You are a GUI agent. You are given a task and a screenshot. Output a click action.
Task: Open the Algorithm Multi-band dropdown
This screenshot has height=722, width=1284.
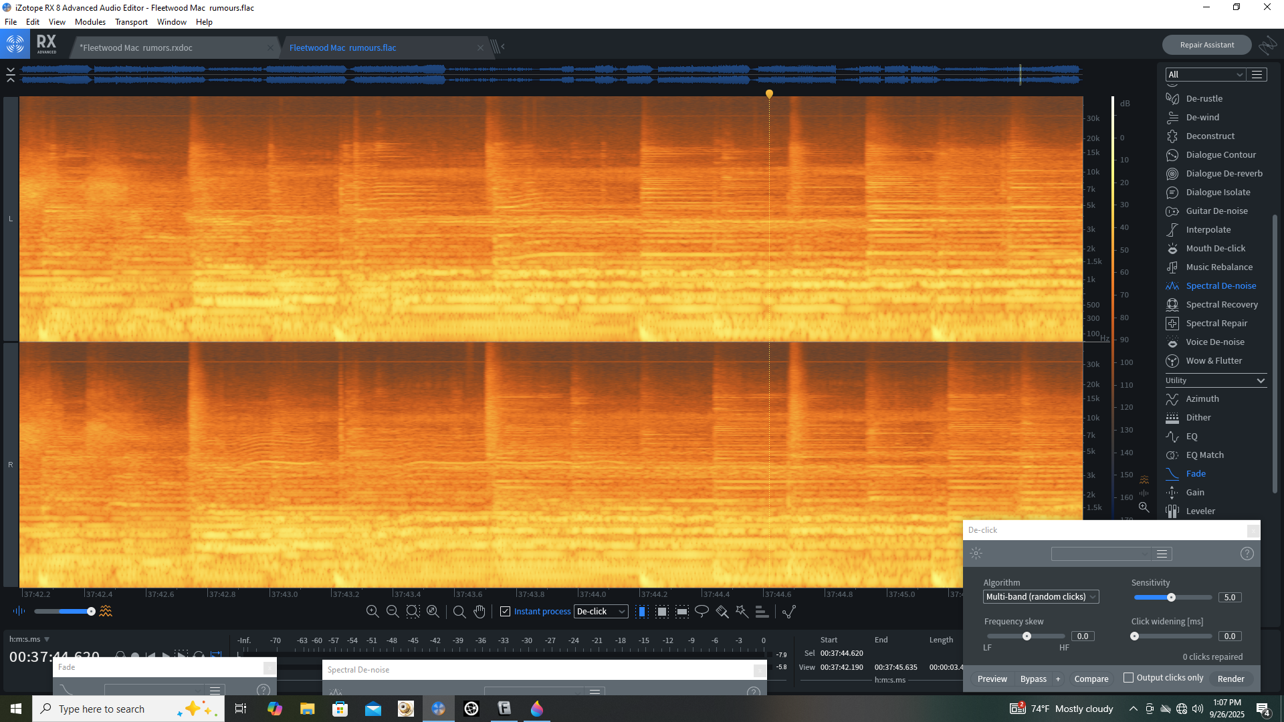point(1041,597)
